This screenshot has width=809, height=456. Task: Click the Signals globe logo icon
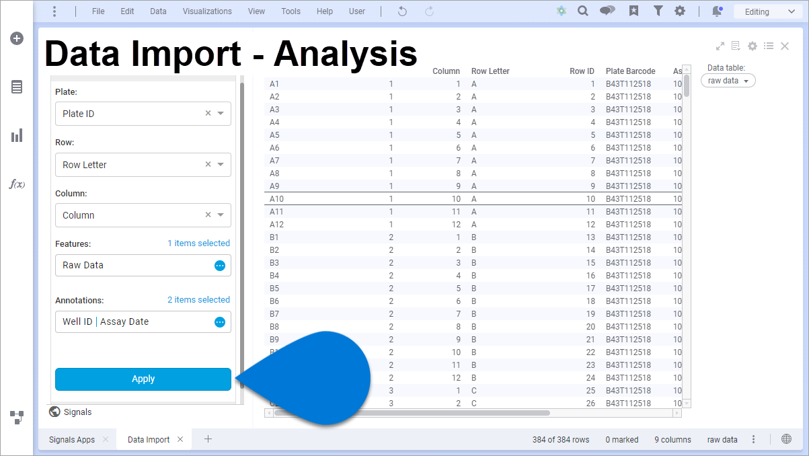click(55, 412)
